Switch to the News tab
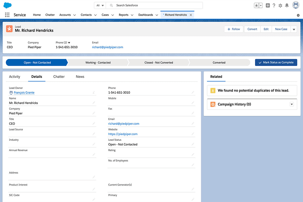The height and width of the screenshot is (202, 303). (x=80, y=77)
